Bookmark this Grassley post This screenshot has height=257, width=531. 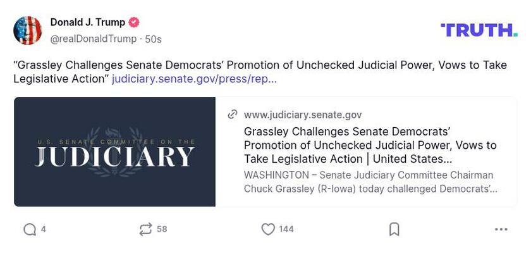pyautogui.click(x=394, y=229)
